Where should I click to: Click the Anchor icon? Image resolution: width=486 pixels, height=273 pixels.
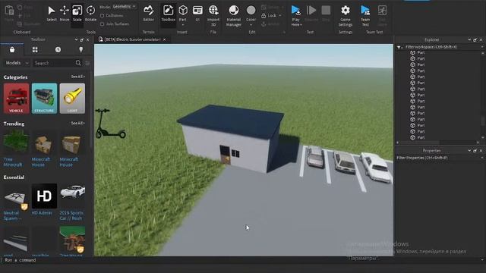pyautogui.click(x=264, y=24)
